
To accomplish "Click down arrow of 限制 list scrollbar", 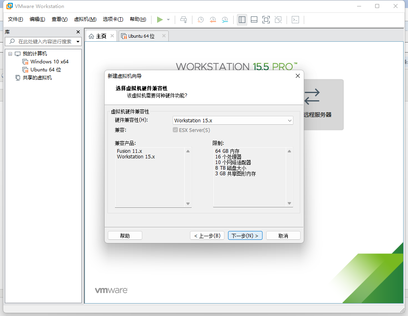I will coord(289,203).
